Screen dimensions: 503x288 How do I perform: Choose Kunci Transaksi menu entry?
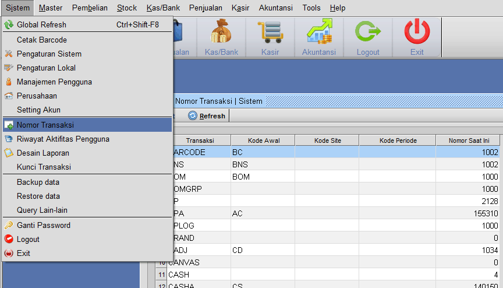(x=87, y=167)
